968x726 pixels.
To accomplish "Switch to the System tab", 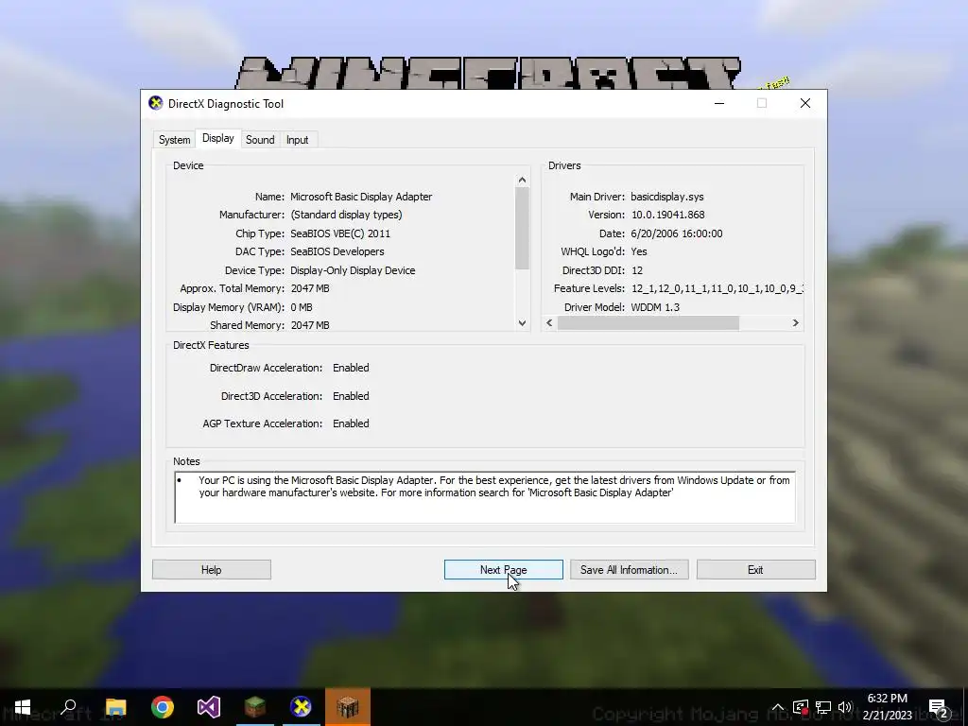I will coord(174,140).
